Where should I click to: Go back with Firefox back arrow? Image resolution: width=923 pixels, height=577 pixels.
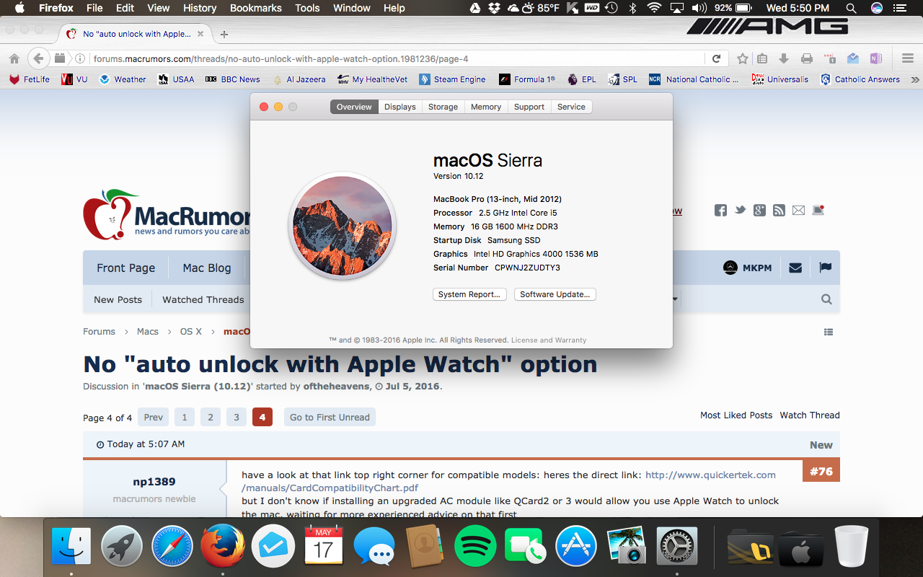coord(38,58)
